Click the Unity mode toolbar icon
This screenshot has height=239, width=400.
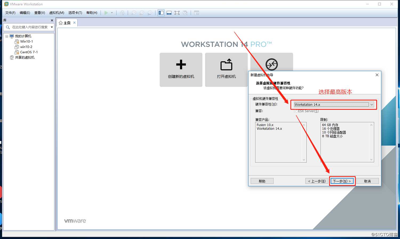185,13
